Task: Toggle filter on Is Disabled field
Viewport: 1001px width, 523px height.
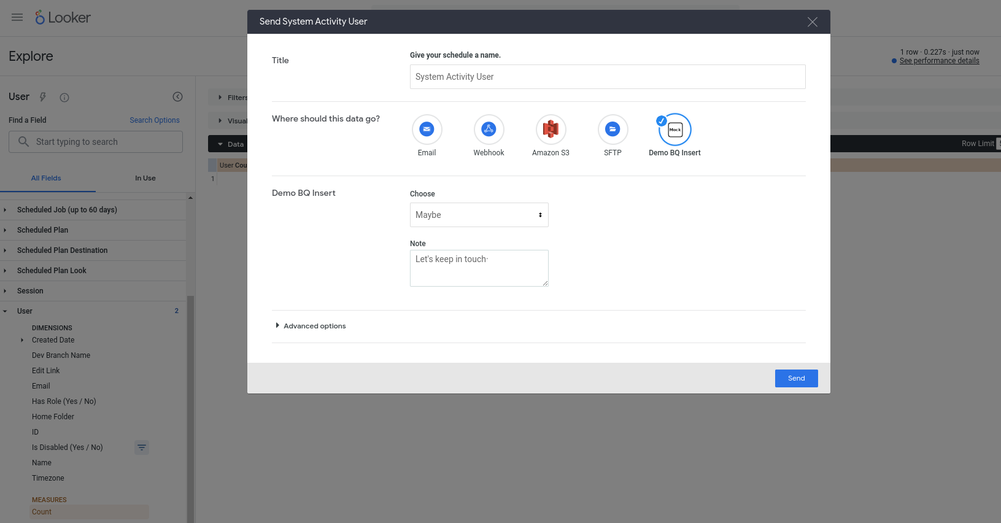Action: click(142, 447)
